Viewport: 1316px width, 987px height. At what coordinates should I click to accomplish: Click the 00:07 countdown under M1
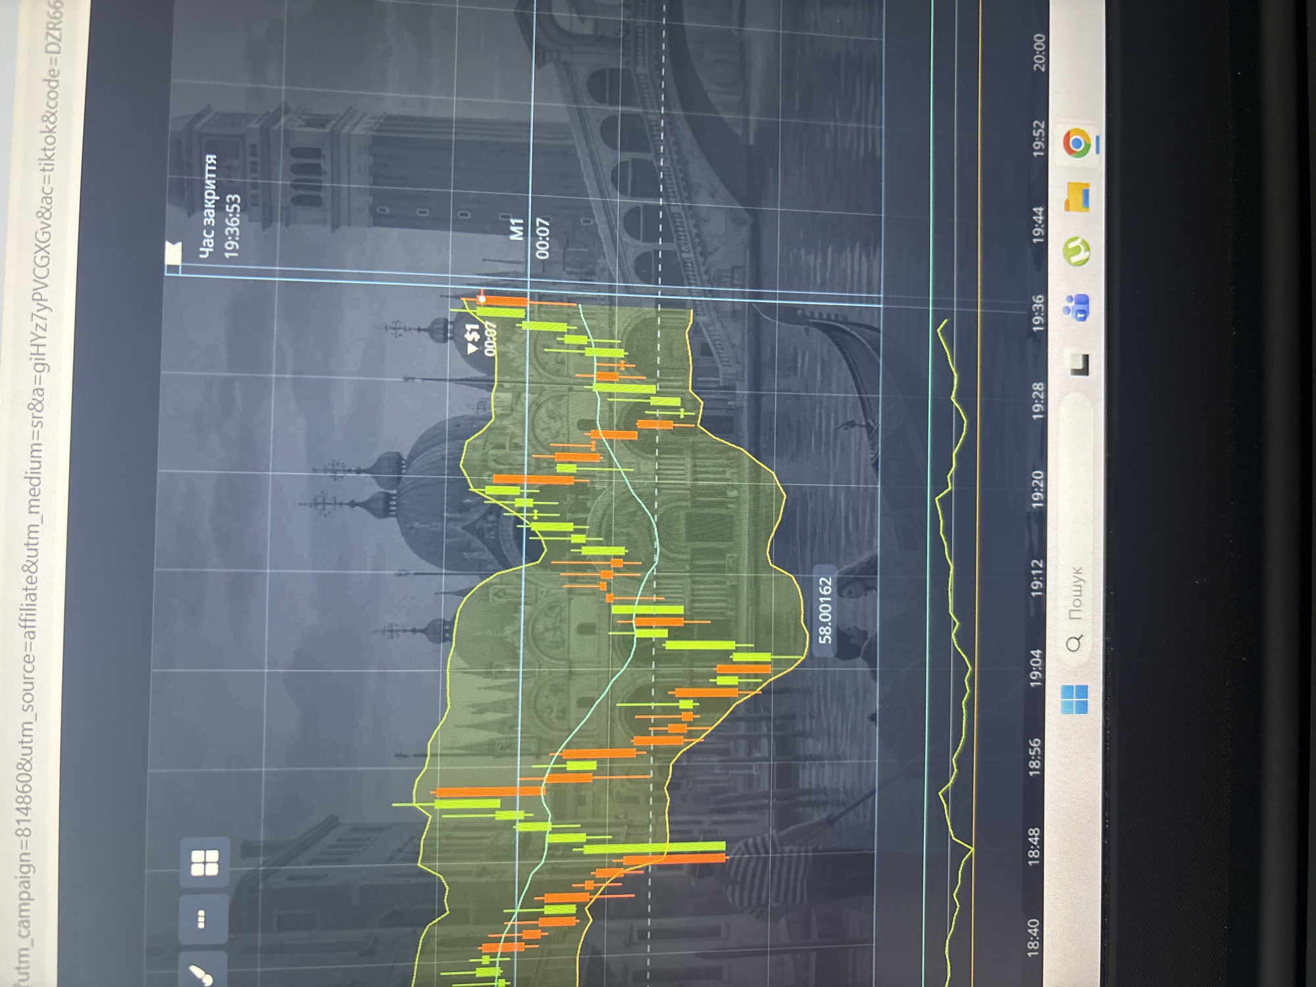point(542,238)
